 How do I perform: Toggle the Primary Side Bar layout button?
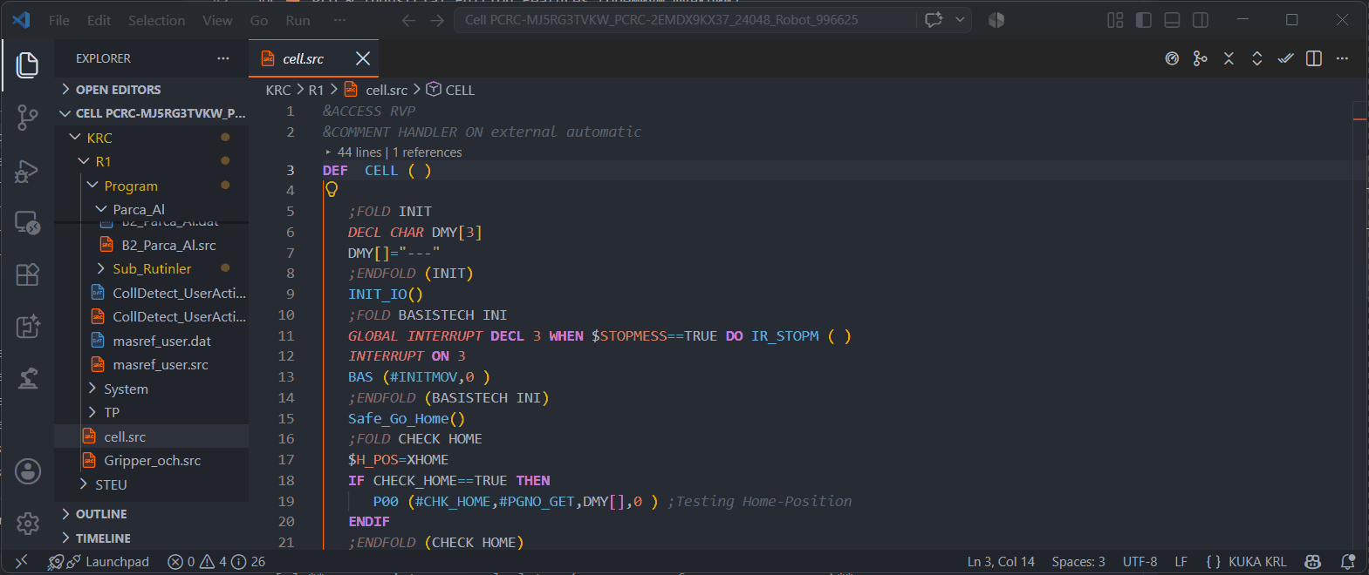(1144, 20)
